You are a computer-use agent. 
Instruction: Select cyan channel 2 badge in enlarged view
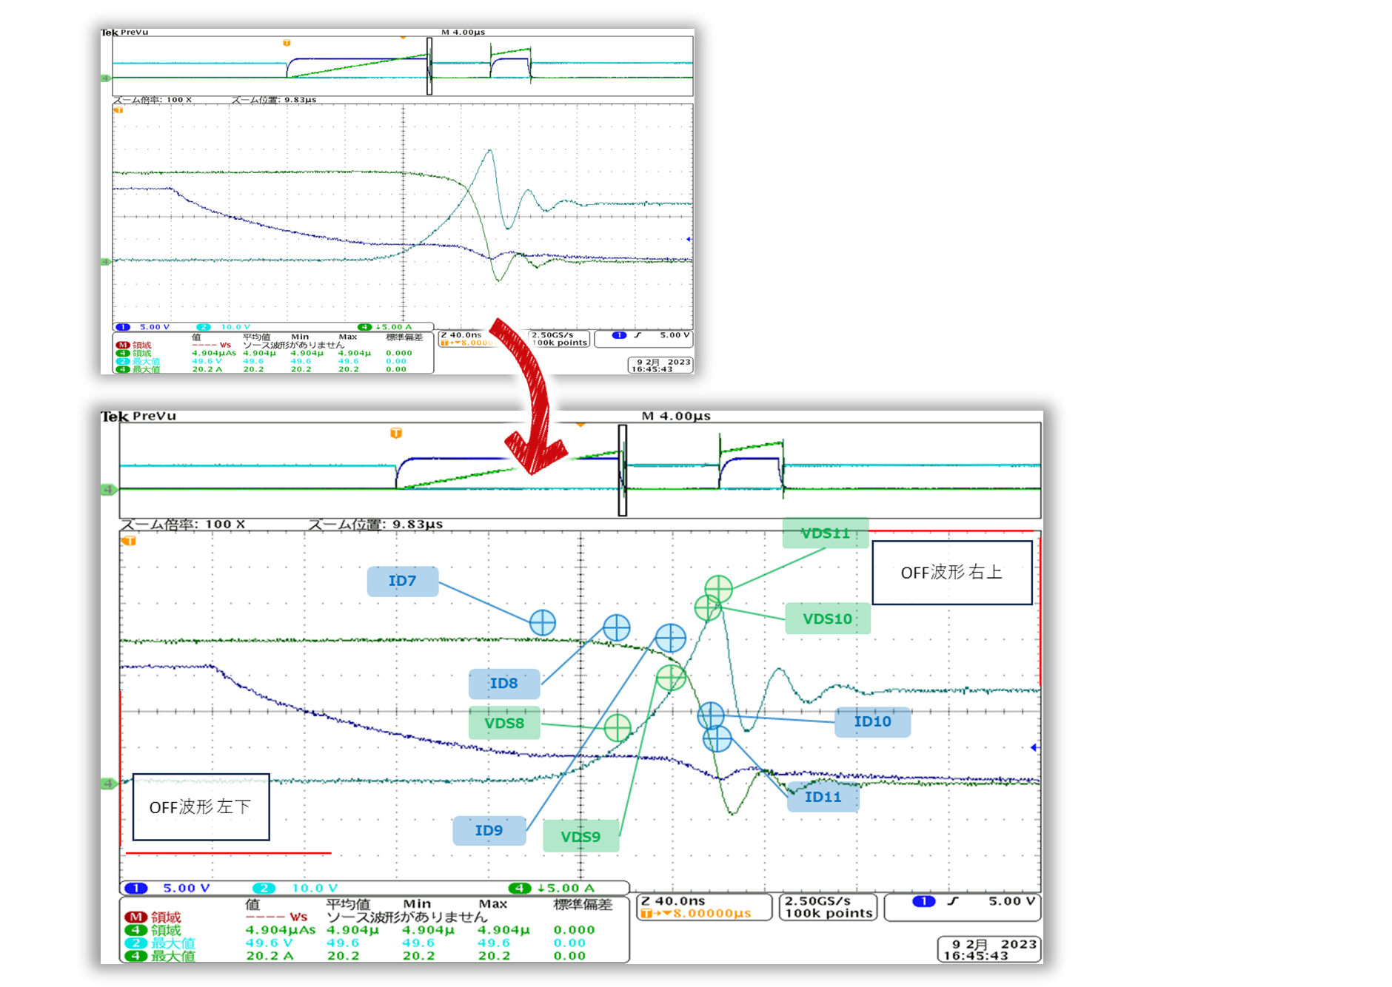click(264, 889)
